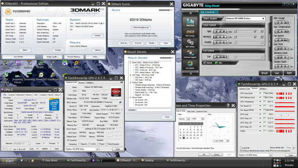Increase Memory clock with plus button
Viewport: 298px width, 168px height.
click(262, 37)
